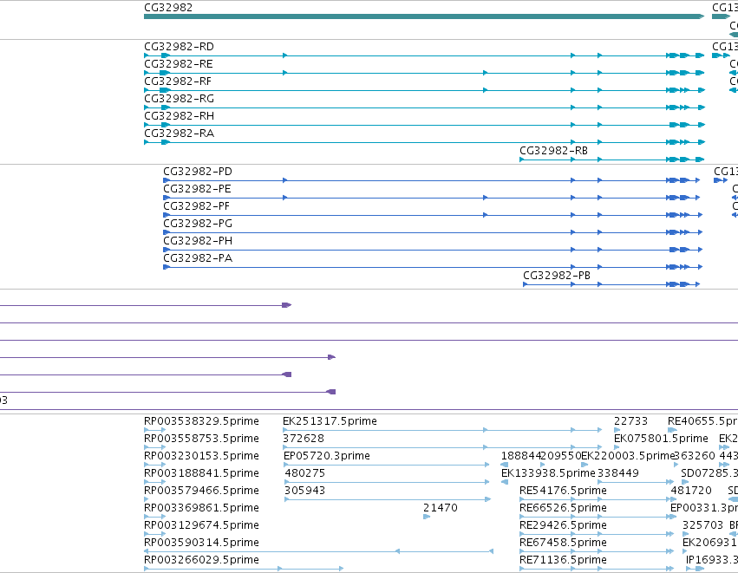Viewport: 738px width, 573px height.
Task: Click the 372628 feature label
Action: point(304,439)
